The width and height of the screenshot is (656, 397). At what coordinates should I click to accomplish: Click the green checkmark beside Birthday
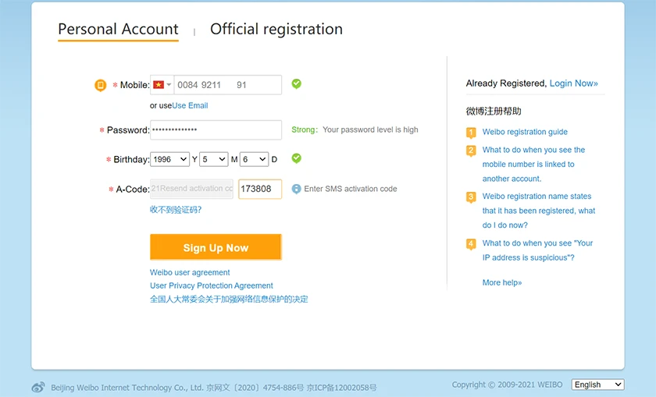tap(296, 158)
